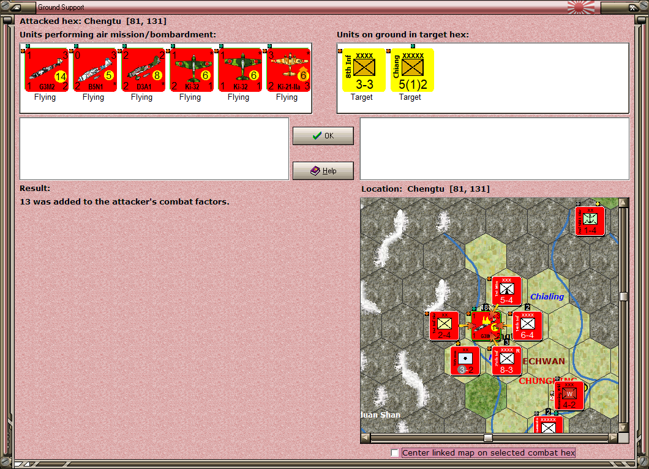This screenshot has height=469, width=649.
Task: Select the B5N1 air unit counter
Action: (x=95, y=70)
